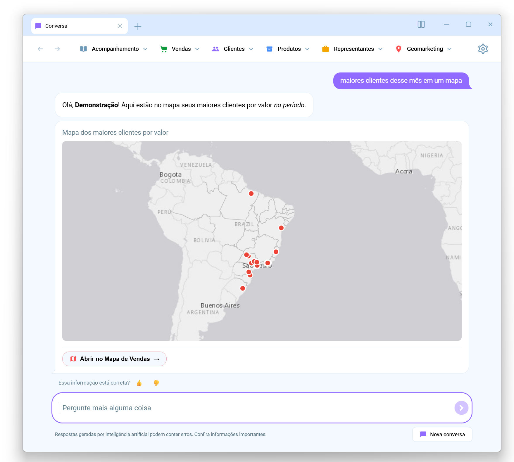This screenshot has width=514, height=462.
Task: Click the Geomarketing pin icon
Action: coord(399,49)
